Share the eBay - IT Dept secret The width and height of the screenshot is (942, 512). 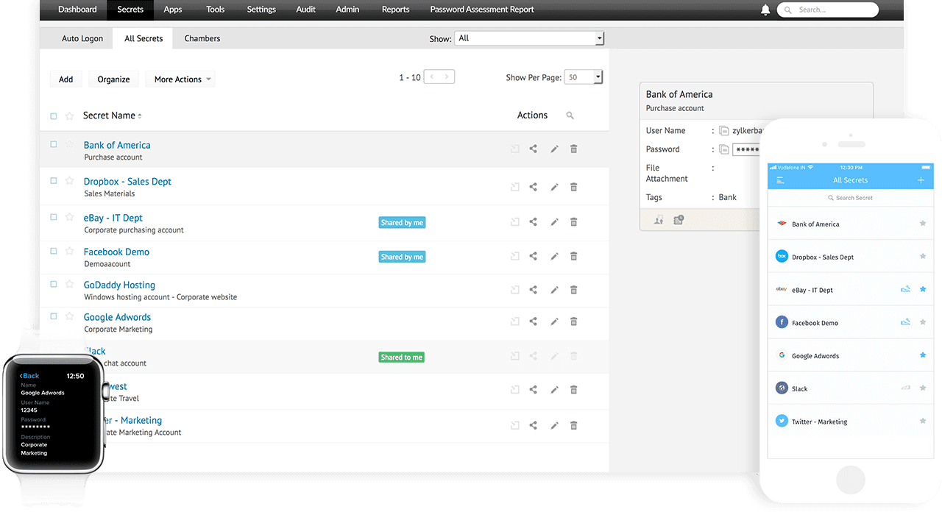(x=533, y=221)
